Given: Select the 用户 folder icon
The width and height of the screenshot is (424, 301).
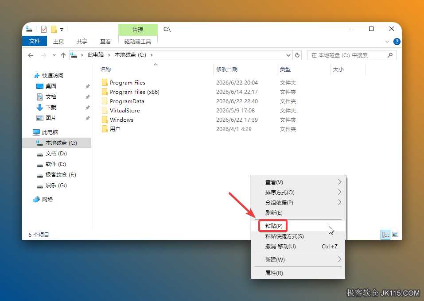Looking at the screenshot, I should point(105,129).
